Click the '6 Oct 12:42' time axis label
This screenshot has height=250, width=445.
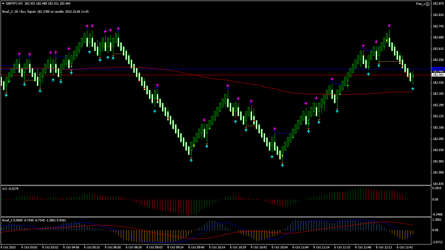[x=405, y=247]
